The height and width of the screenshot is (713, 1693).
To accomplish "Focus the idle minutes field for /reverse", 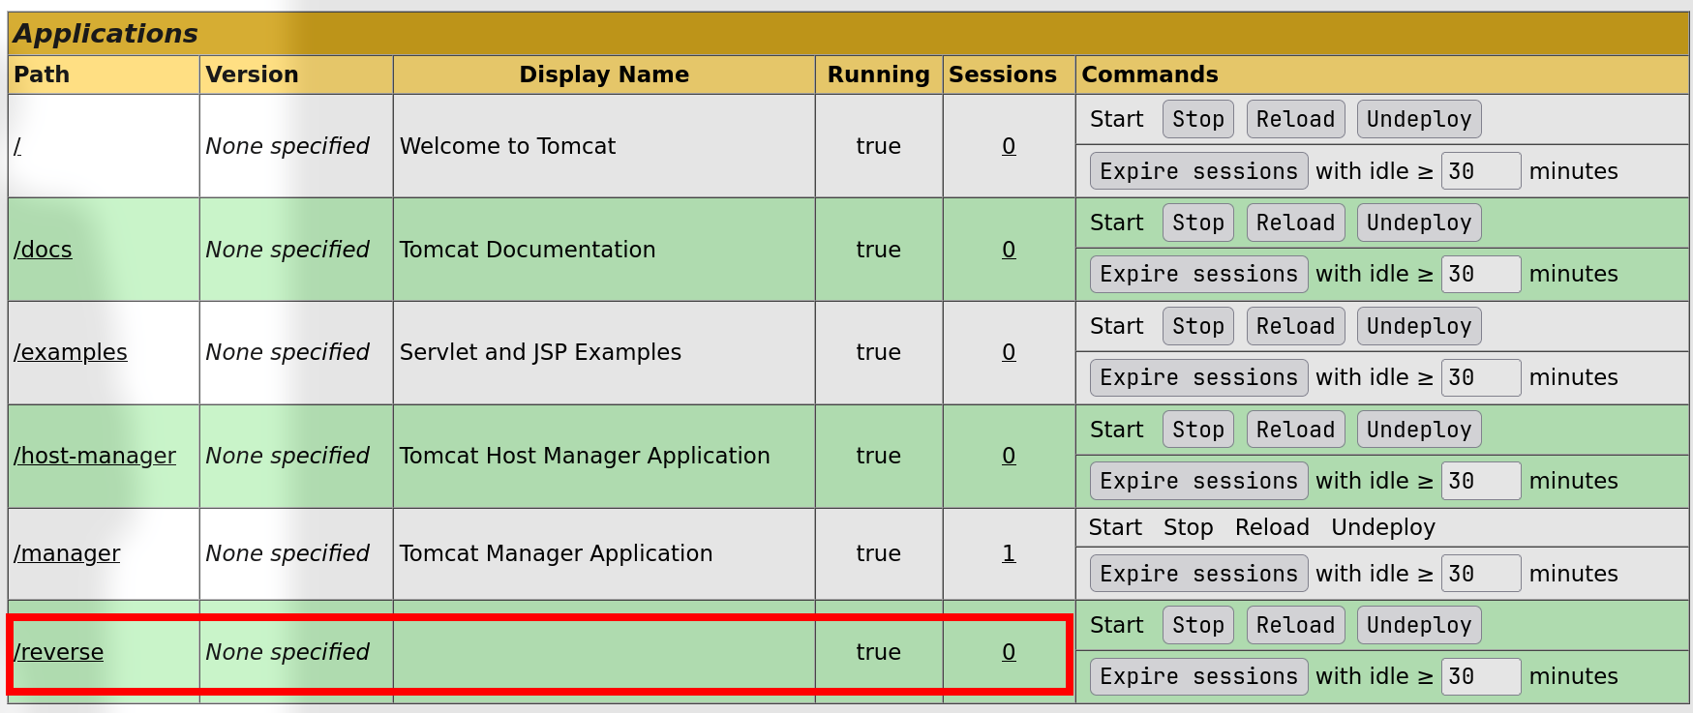I will click(x=1481, y=676).
